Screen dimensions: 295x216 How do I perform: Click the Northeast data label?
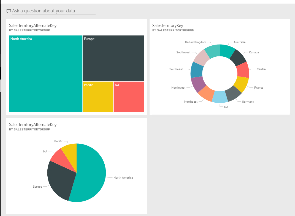tap(191, 102)
